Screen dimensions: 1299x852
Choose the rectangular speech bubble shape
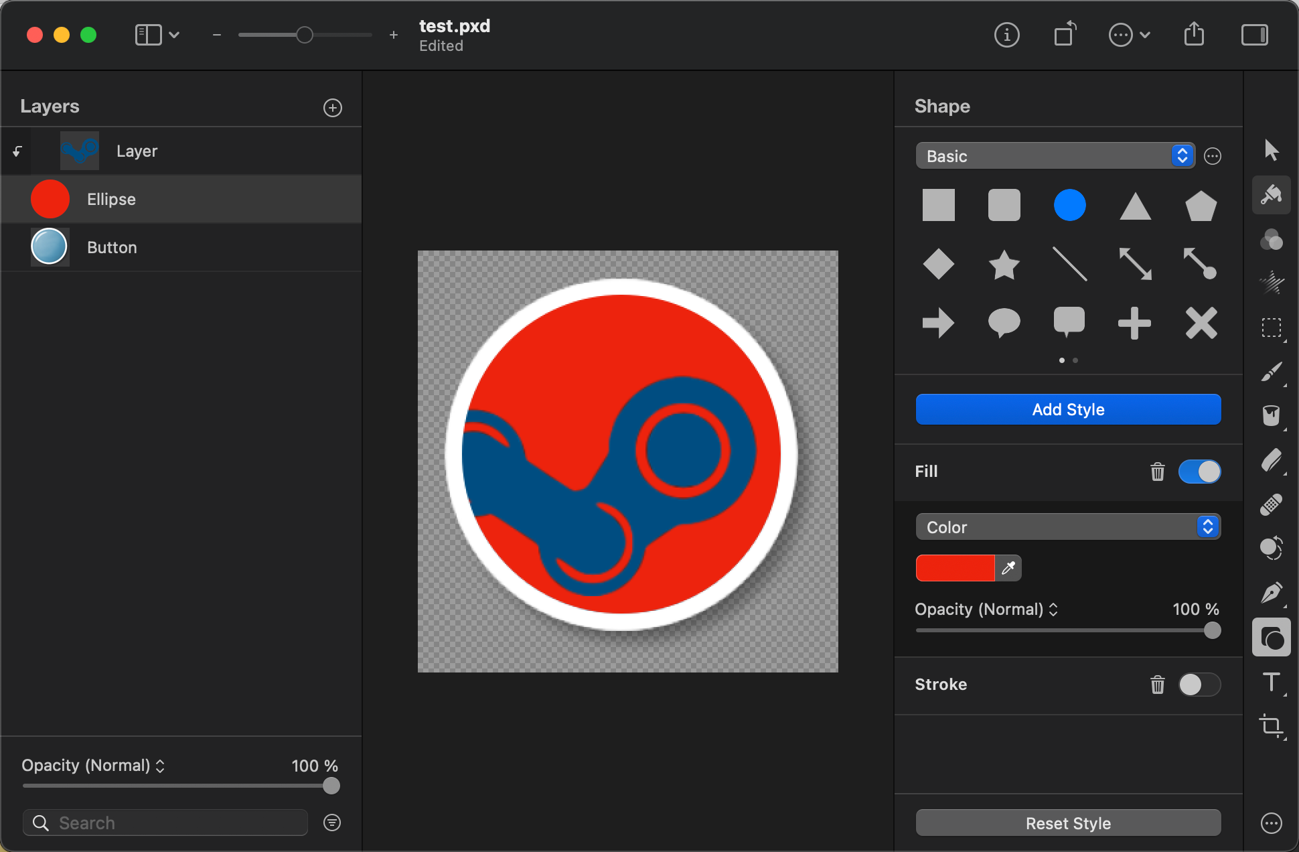pos(1069,322)
